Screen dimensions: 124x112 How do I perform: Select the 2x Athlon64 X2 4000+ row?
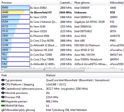(63, 64)
